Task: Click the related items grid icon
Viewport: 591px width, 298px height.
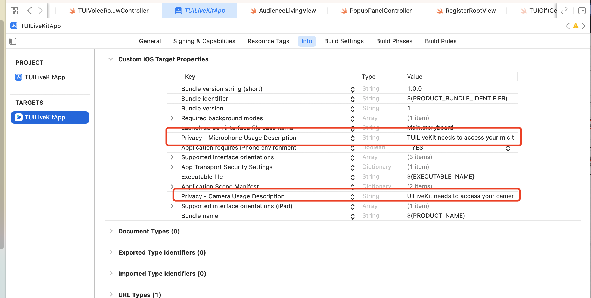Action: coord(14,11)
